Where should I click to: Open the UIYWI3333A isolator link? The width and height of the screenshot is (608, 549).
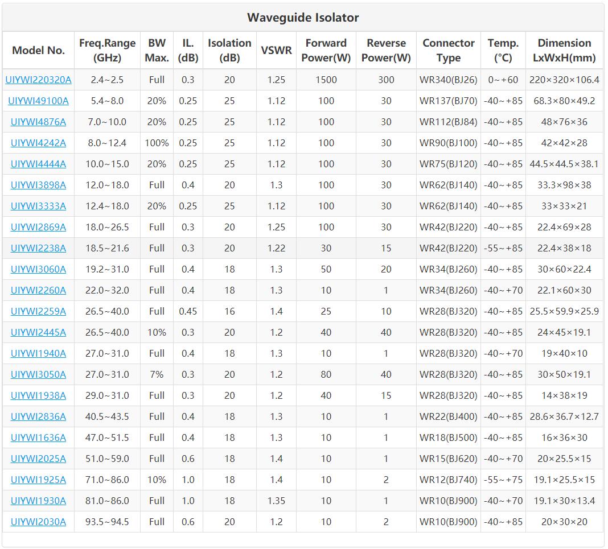point(38,206)
